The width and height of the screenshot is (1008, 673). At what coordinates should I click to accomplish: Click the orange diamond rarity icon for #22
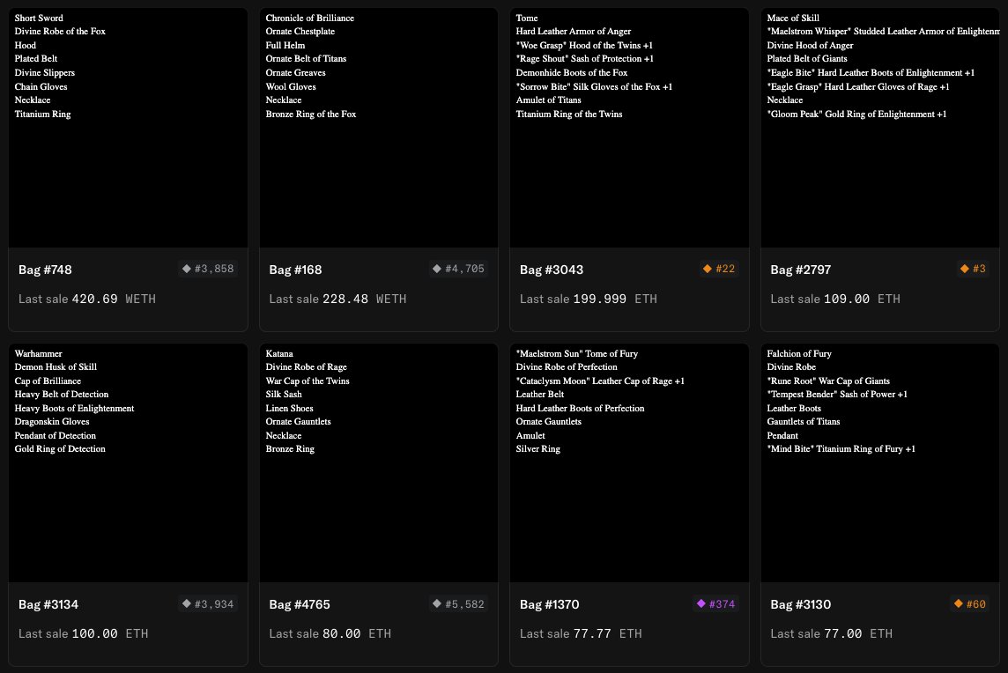[708, 269]
